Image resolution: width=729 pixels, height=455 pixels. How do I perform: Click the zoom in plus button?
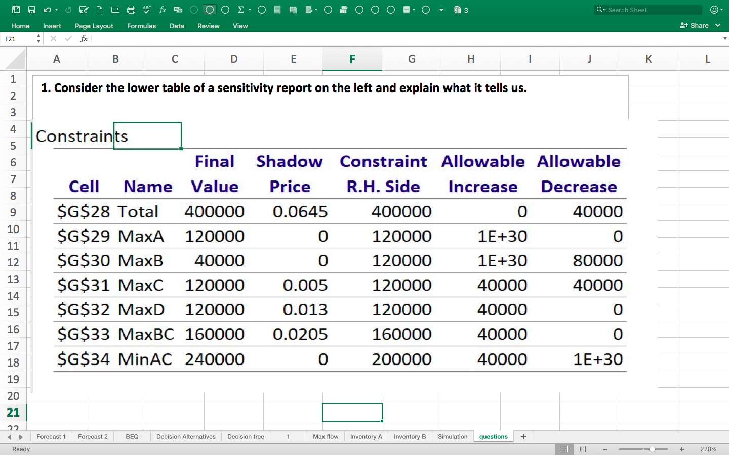click(682, 449)
